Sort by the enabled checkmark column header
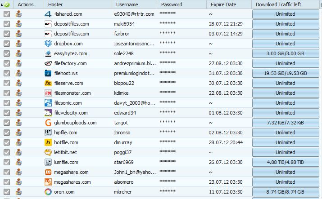This screenshot has width=322, height=199. (x=7, y=4)
